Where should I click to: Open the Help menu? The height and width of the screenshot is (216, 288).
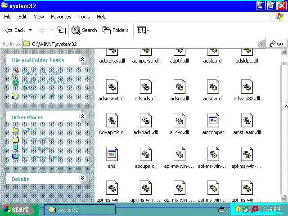102,17
